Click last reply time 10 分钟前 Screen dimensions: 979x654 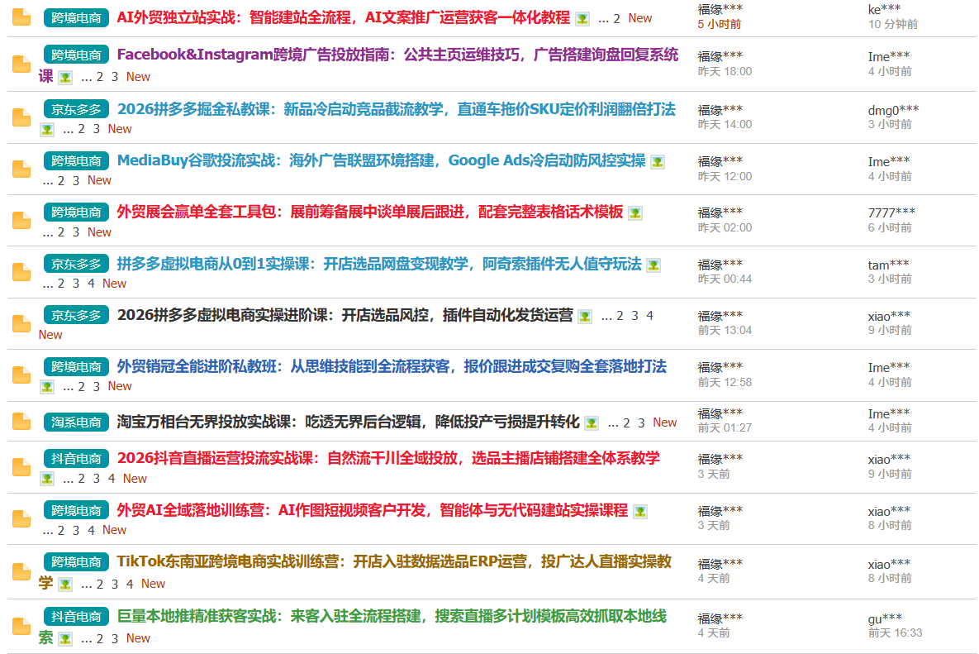click(893, 24)
